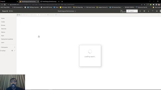Open the SSIS Interview Questions bookmark
The height and width of the screenshot is (90, 161).
click(115, 7)
